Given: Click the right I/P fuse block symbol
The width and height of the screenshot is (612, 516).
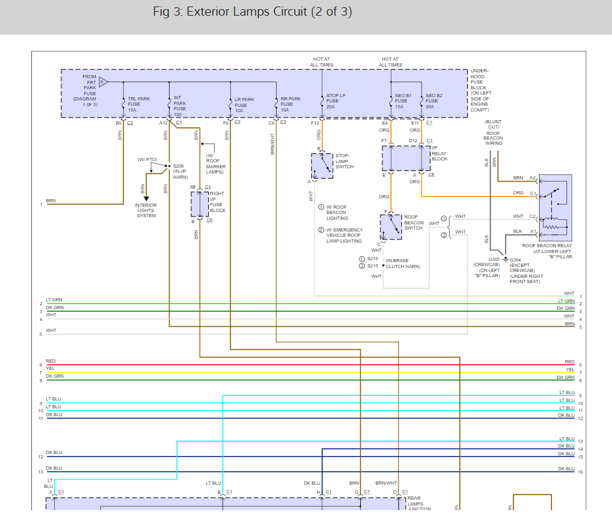Looking at the screenshot, I should tap(199, 205).
